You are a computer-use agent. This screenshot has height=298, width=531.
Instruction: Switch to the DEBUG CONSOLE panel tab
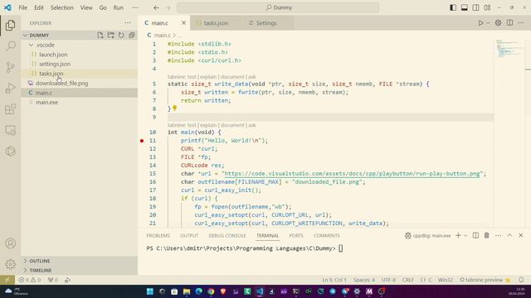(x=227, y=235)
